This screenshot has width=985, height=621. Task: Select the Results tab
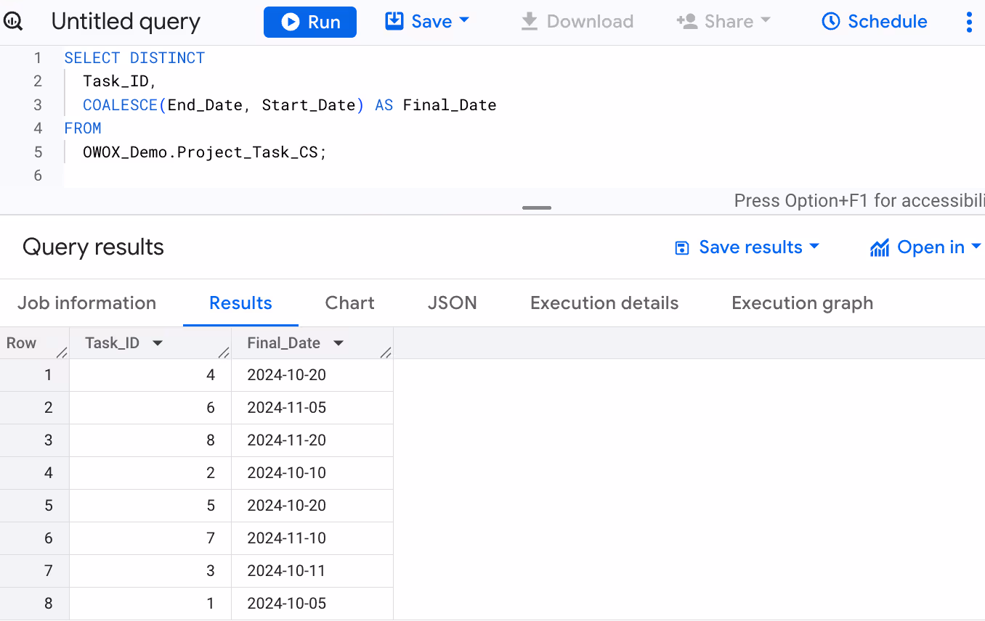pyautogui.click(x=240, y=303)
